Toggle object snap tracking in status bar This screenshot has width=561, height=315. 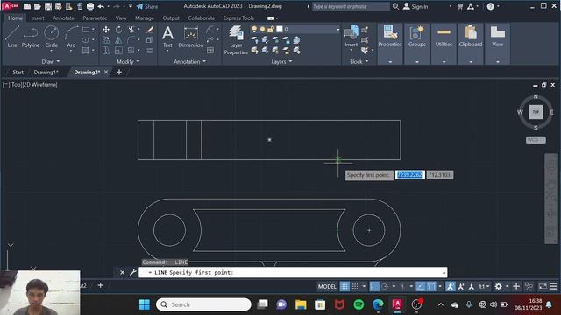(x=421, y=286)
